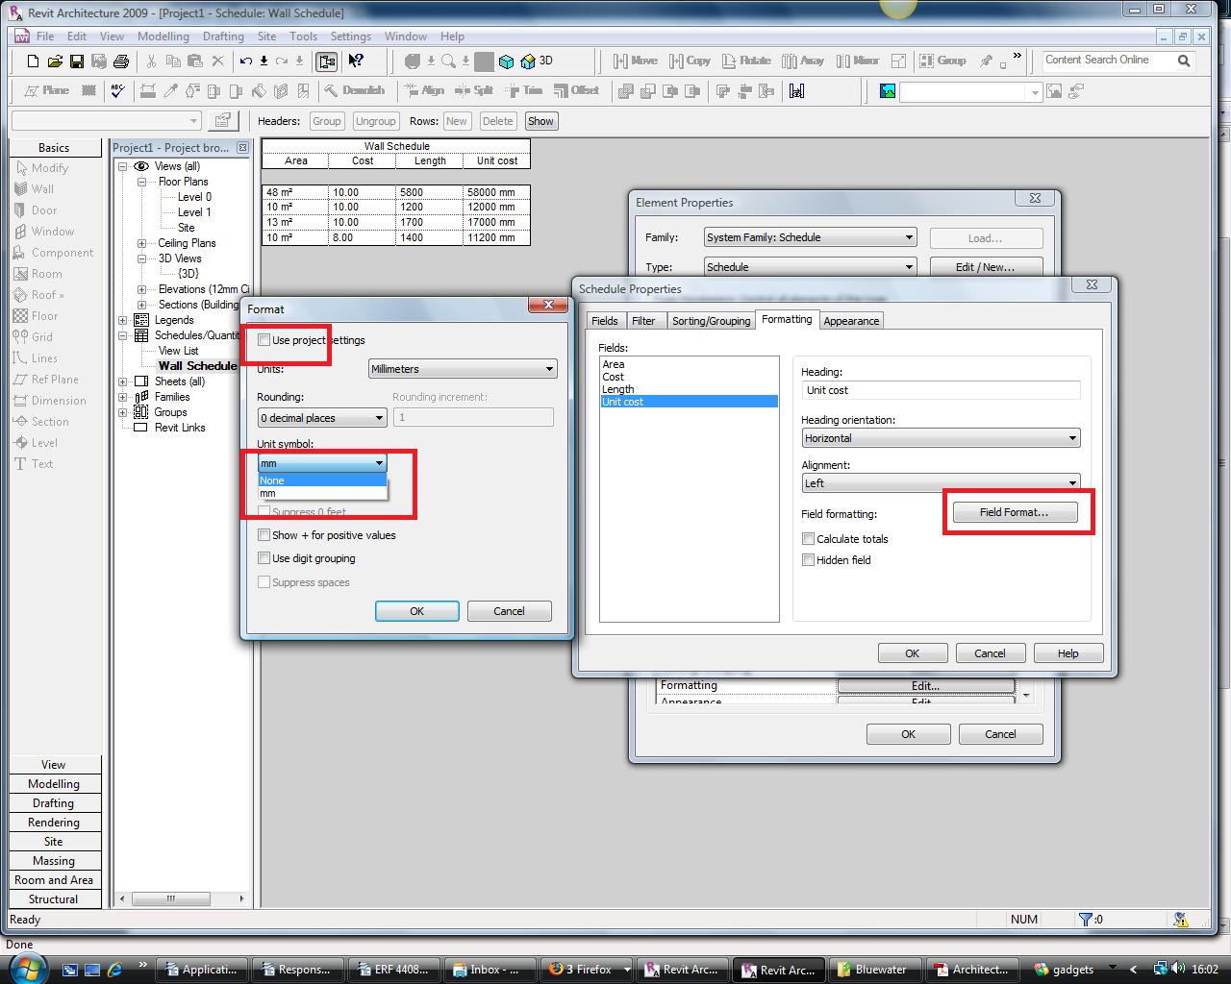
Task: Open the Settings menu
Action: (350, 37)
